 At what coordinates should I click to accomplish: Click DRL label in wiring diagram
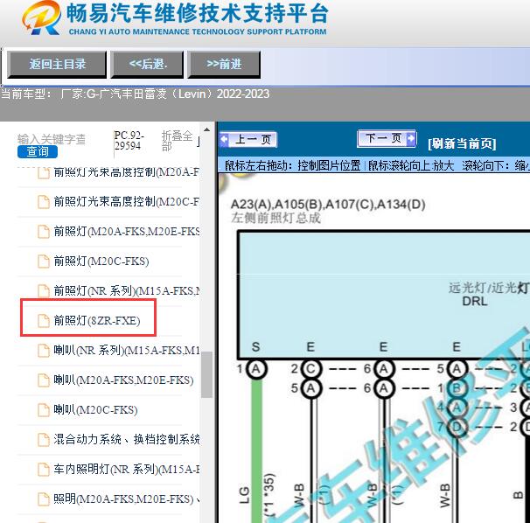[x=475, y=301]
